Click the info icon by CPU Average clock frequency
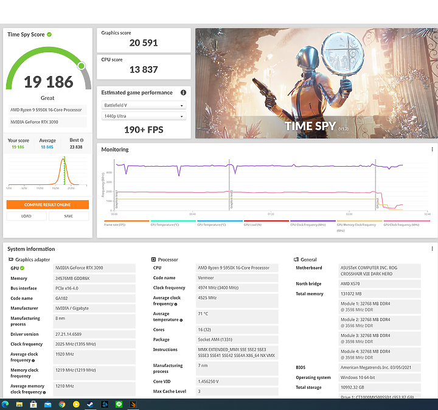The height and width of the screenshot is (410, 438). 176,304
